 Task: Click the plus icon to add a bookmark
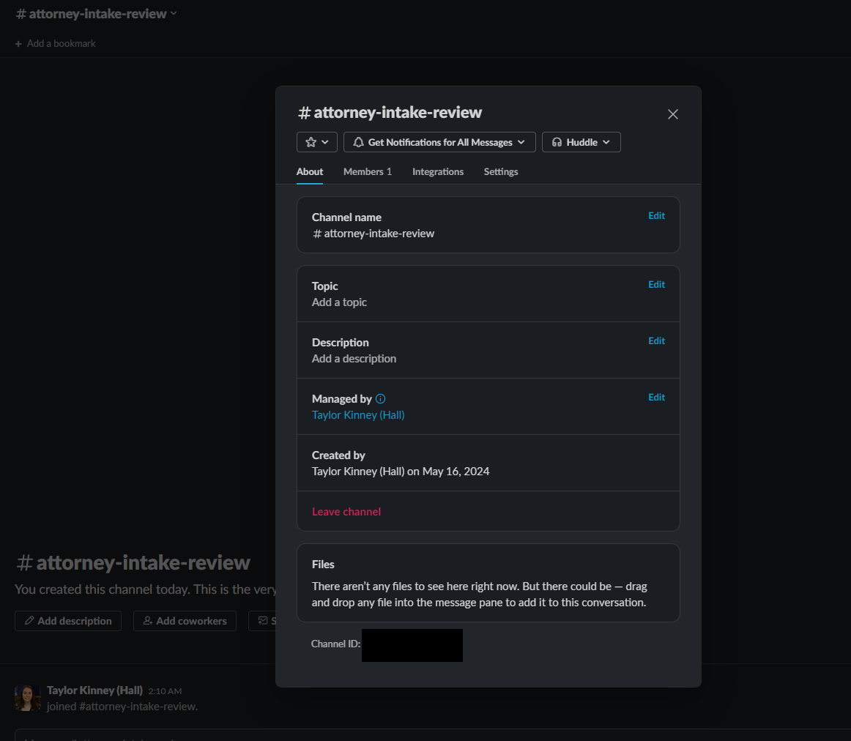click(x=17, y=43)
